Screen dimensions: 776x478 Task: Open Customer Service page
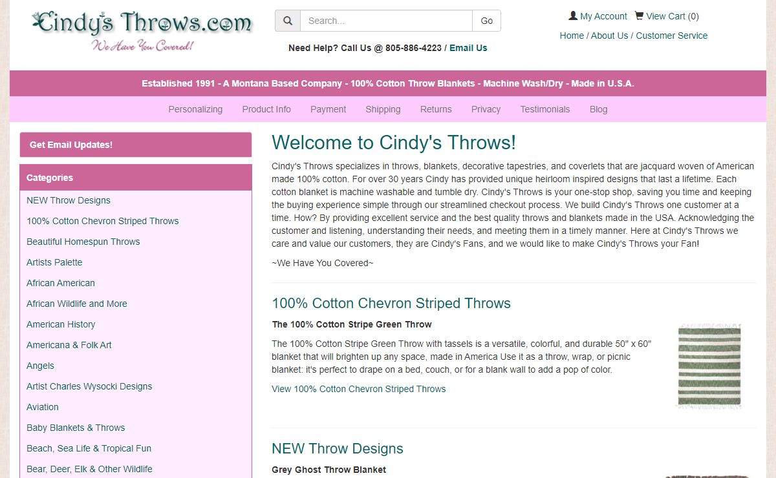(671, 36)
